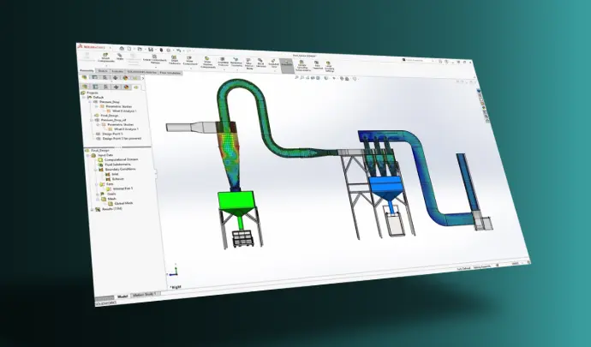Expand the Results (1.fld) node
The width and height of the screenshot is (591, 347).
click(92, 209)
